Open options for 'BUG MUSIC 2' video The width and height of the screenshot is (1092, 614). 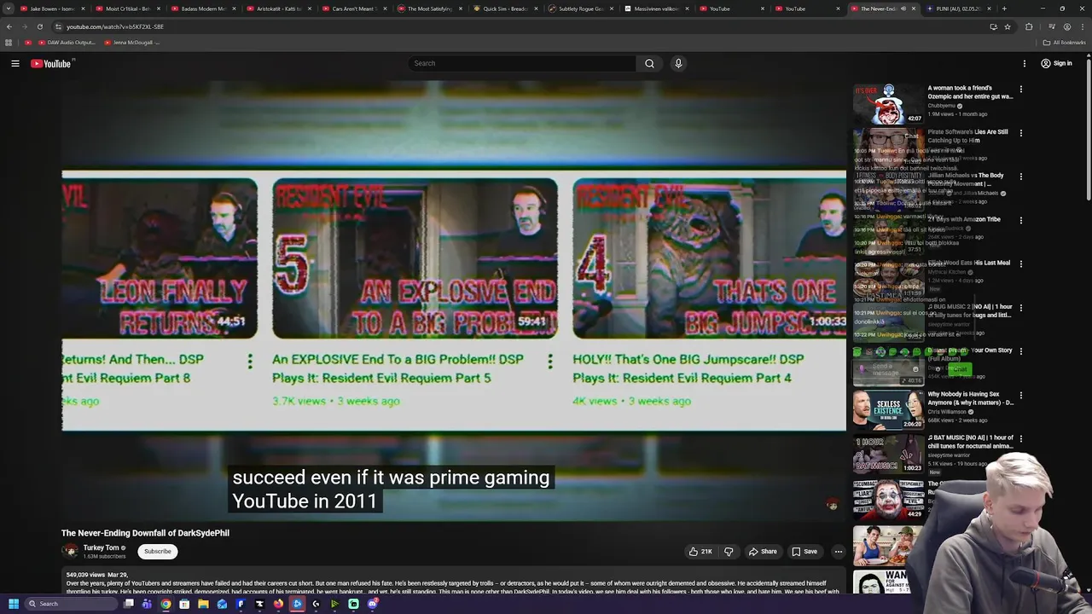pyautogui.click(x=1020, y=308)
